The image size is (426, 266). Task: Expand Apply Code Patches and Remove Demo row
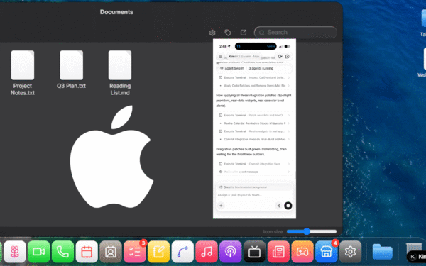[254, 86]
